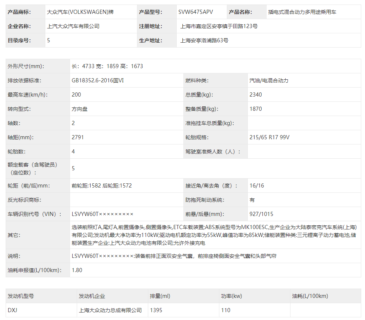Select engine model DXJ
This screenshot has width=365, height=320.
[x=12, y=310]
